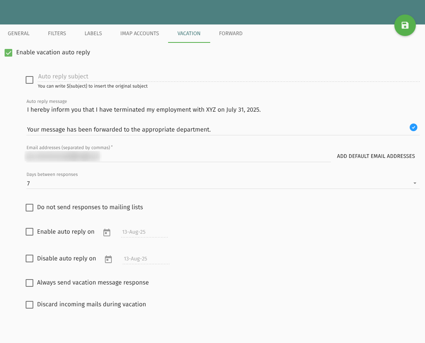This screenshot has width=425, height=343.
Task: Switch to the General tab
Action: coord(19,34)
